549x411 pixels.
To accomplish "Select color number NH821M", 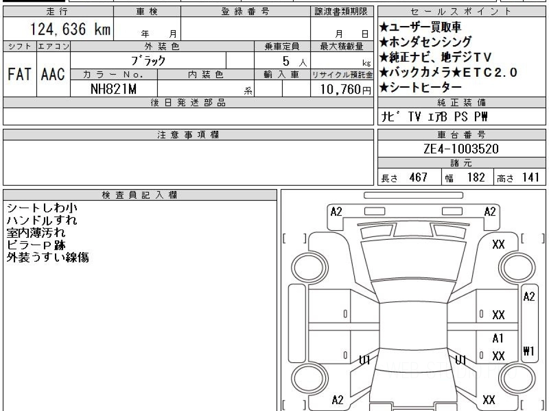I will click(113, 89).
